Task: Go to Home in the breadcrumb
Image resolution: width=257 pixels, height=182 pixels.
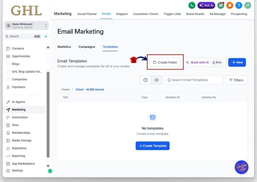Action: (x=66, y=90)
